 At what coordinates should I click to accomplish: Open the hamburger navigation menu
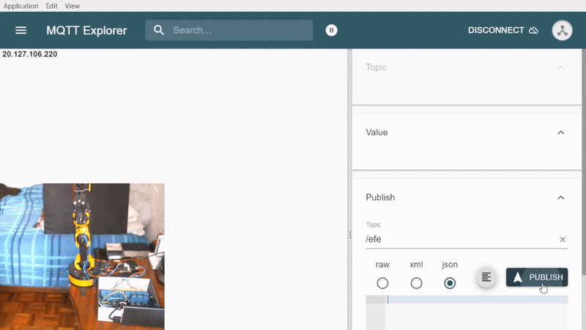click(x=21, y=30)
